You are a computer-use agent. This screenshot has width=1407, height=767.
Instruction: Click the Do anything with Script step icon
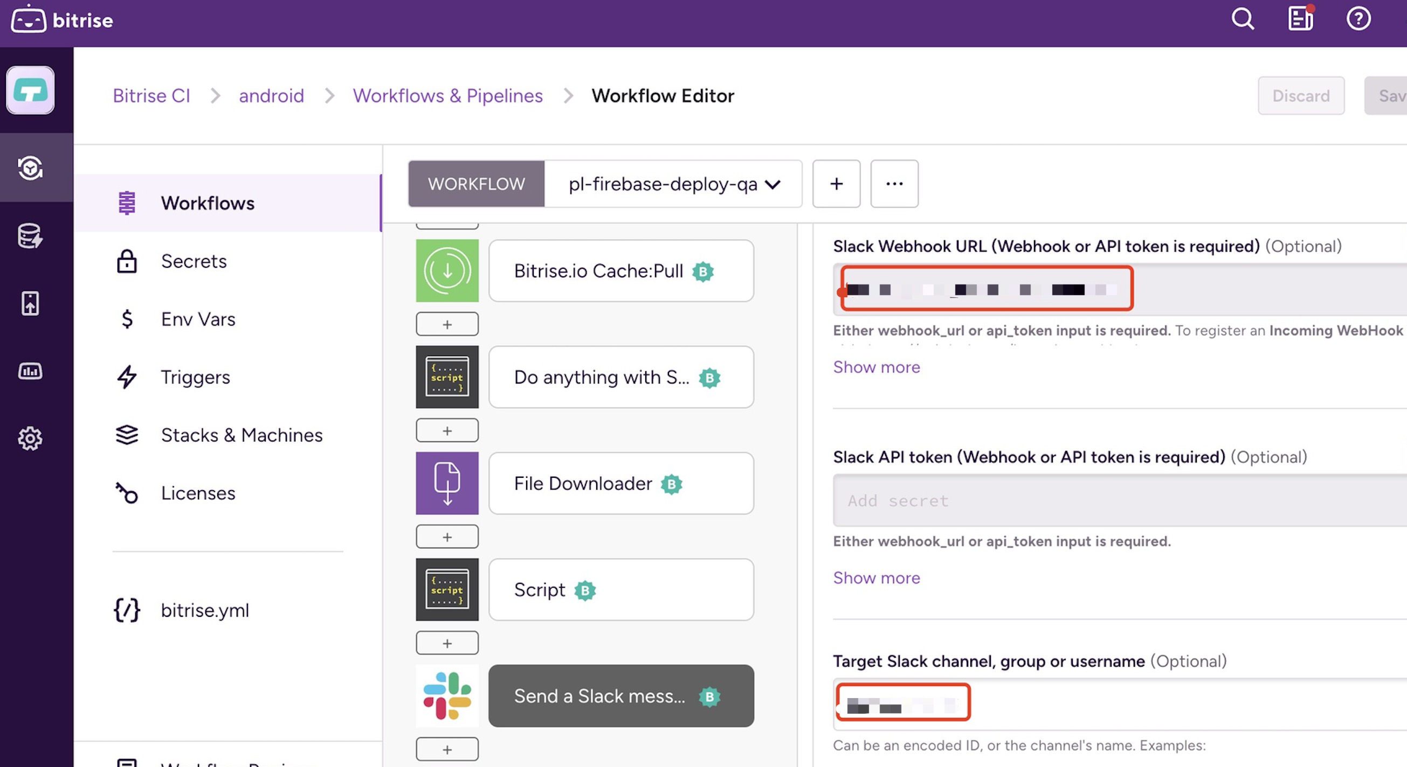pos(447,377)
